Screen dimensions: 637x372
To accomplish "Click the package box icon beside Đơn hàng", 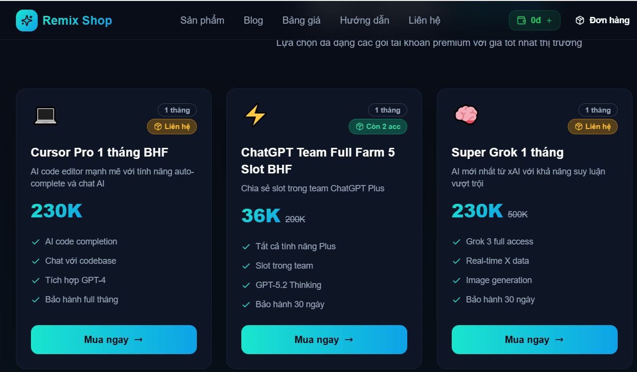I will point(579,20).
